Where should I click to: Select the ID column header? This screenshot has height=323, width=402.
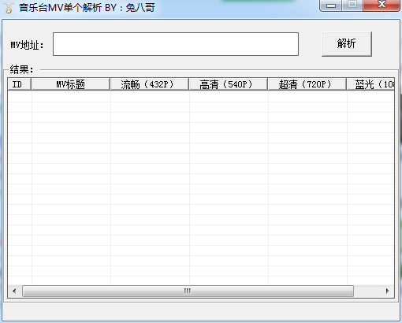[x=20, y=84]
